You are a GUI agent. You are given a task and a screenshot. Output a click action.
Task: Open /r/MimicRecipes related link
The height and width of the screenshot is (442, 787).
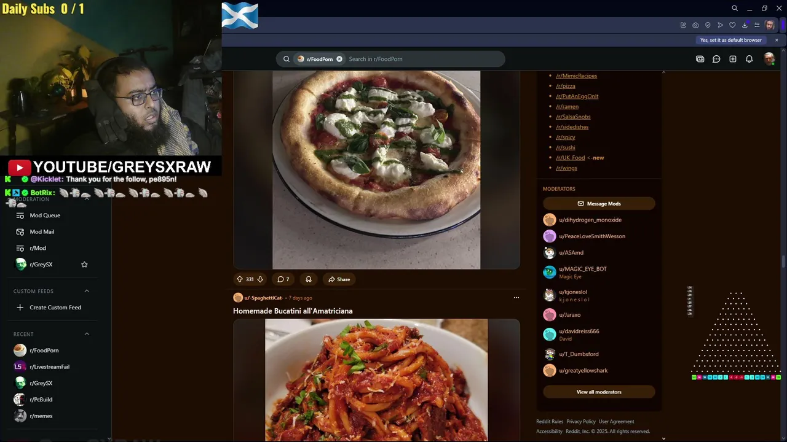(576, 76)
